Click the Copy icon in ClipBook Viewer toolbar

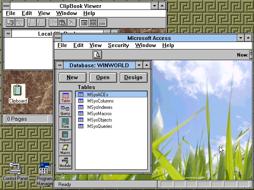coord(53,23)
